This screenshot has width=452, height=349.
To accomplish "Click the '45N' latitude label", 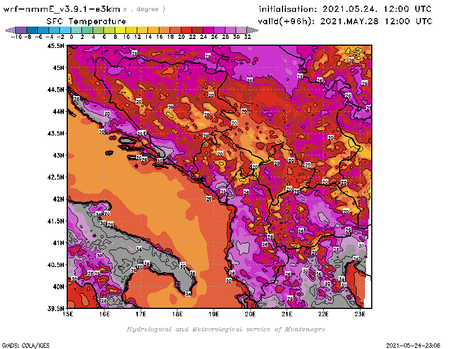I will 58,67.
